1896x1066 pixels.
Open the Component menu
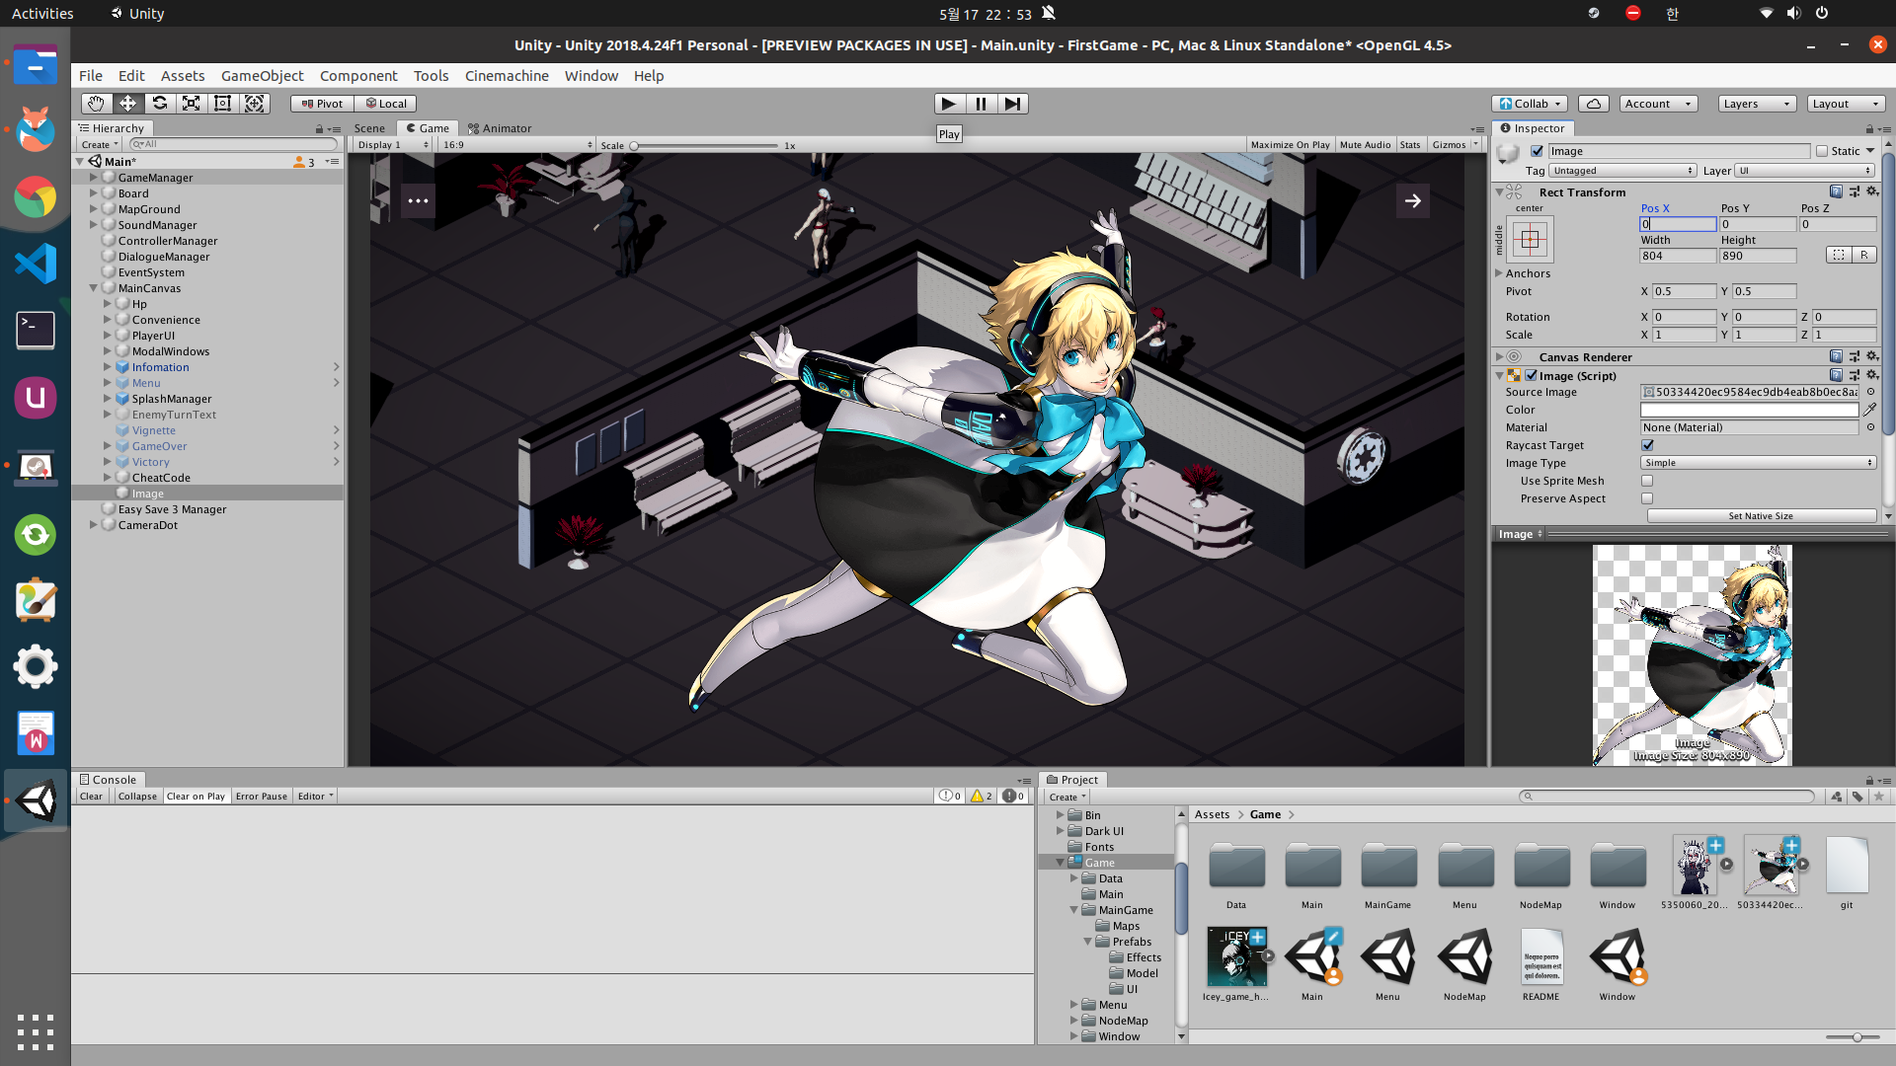(x=358, y=76)
